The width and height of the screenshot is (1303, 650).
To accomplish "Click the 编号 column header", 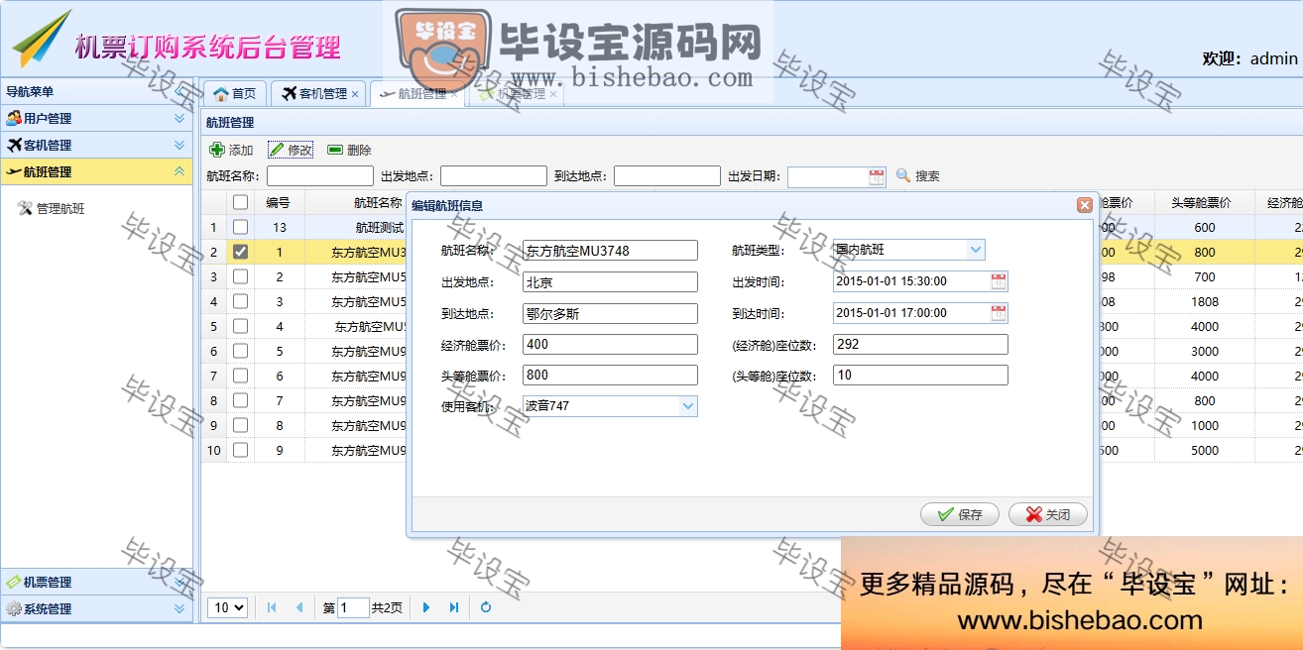I will [x=279, y=202].
